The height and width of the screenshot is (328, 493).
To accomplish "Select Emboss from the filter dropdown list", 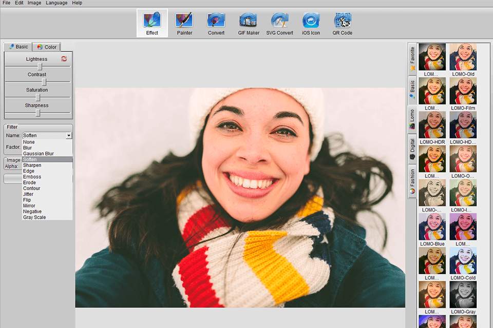I will [32, 177].
